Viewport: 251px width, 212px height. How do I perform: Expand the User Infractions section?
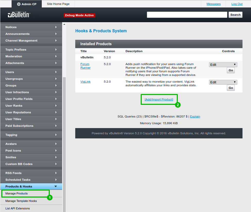point(31,92)
